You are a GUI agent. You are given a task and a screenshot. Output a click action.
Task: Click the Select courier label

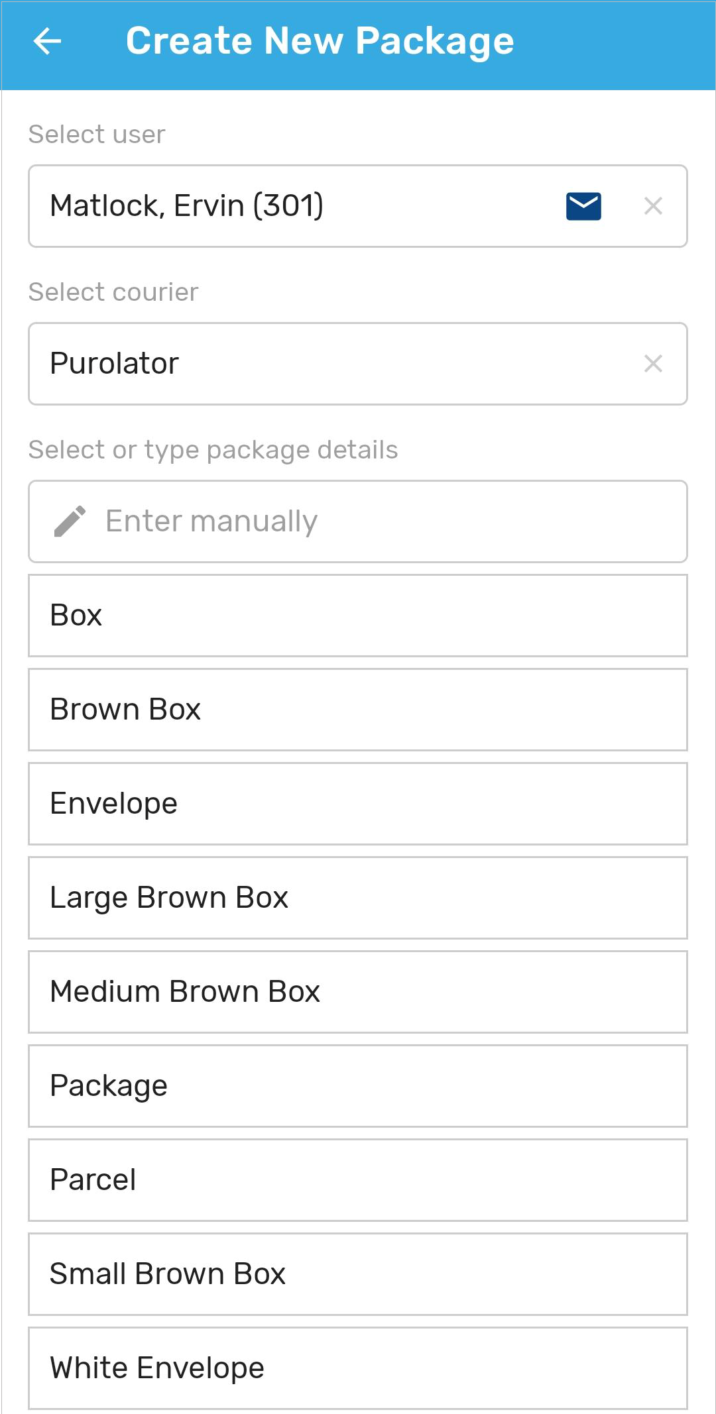point(113,292)
